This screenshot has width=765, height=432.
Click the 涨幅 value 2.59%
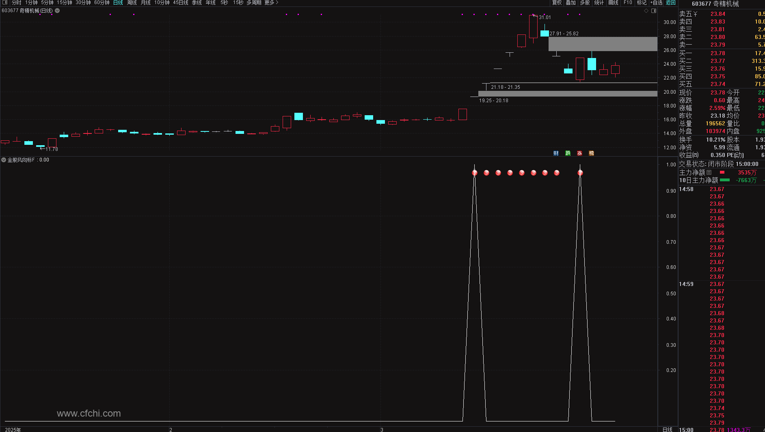tap(717, 108)
